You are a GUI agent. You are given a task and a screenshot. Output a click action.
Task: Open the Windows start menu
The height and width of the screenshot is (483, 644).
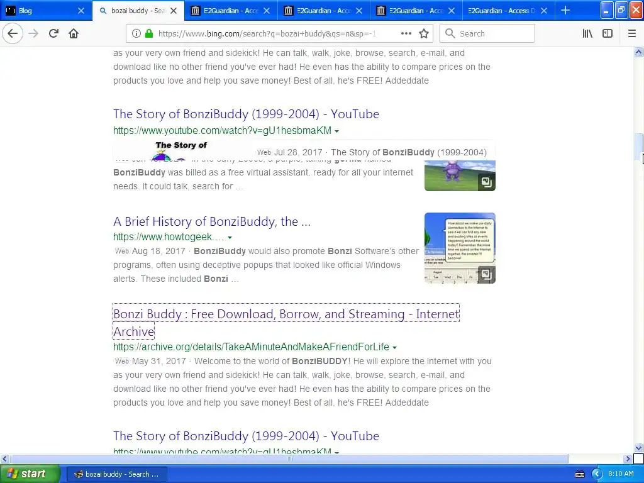pos(30,474)
